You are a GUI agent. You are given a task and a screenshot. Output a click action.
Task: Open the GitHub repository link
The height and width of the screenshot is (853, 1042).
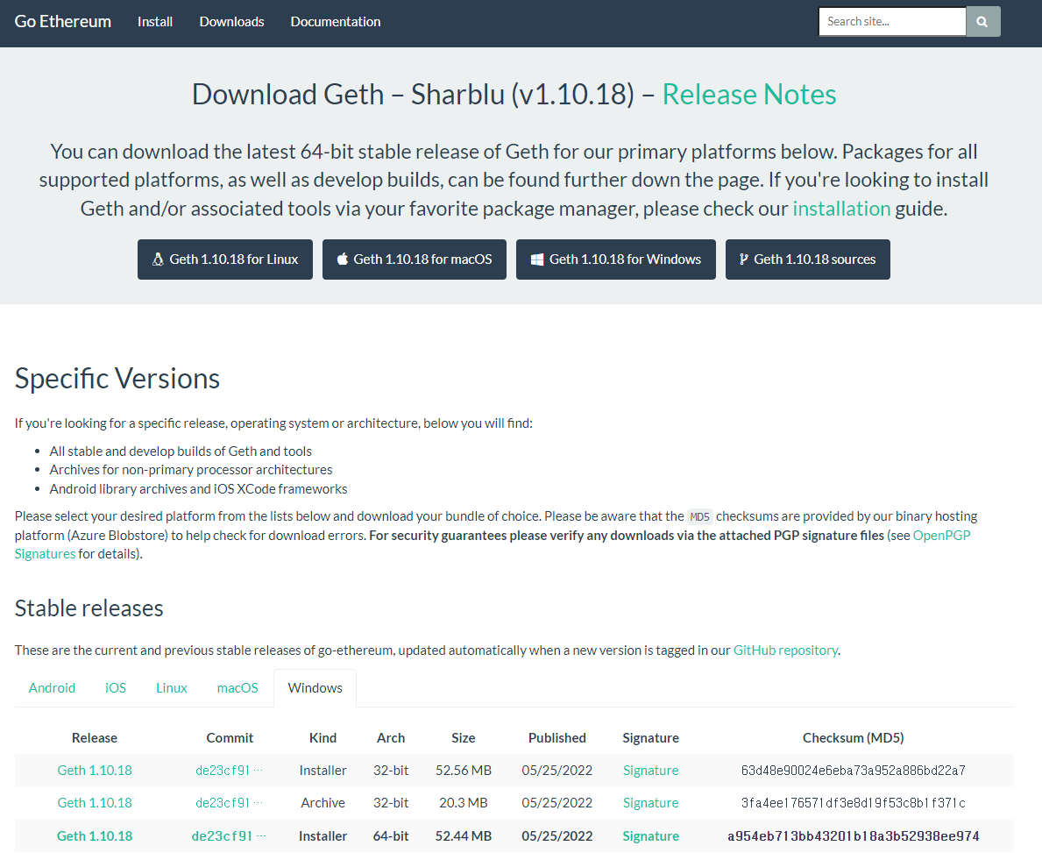point(785,650)
